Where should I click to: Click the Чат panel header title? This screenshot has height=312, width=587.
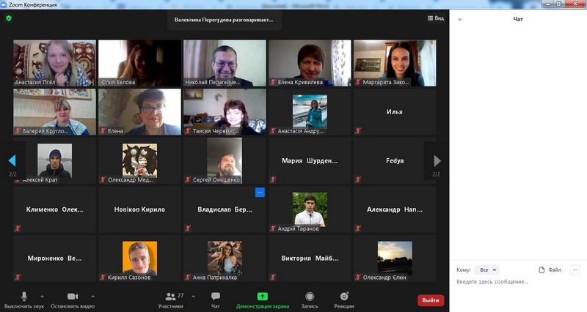point(518,19)
